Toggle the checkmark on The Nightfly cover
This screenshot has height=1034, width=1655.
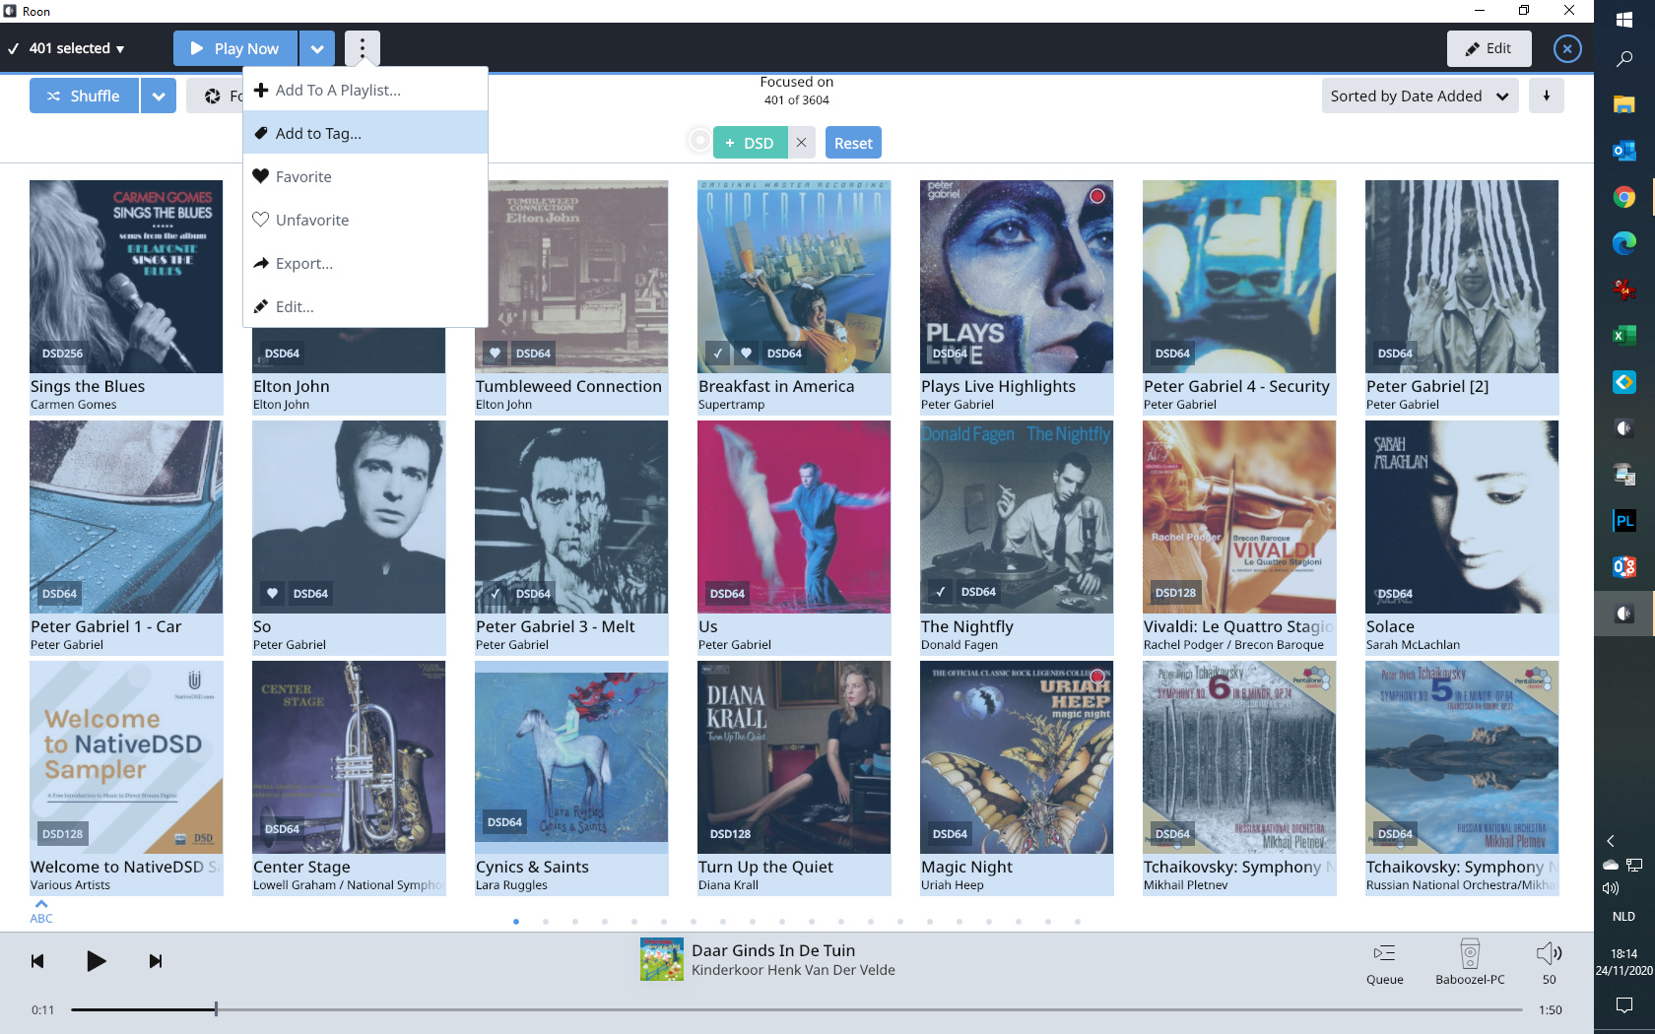941,592
